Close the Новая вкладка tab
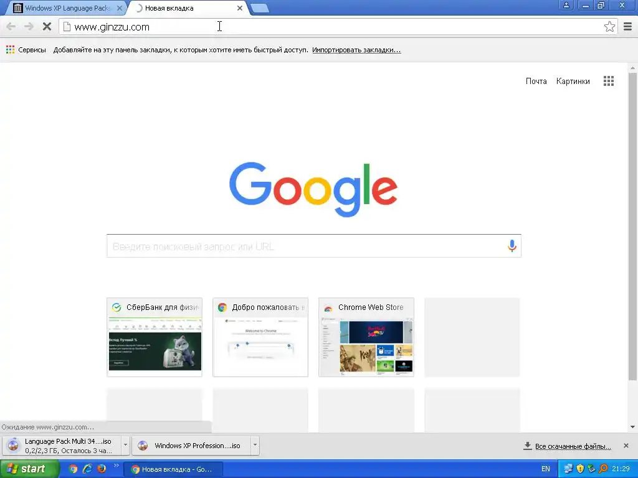The height and width of the screenshot is (478, 638). click(240, 8)
